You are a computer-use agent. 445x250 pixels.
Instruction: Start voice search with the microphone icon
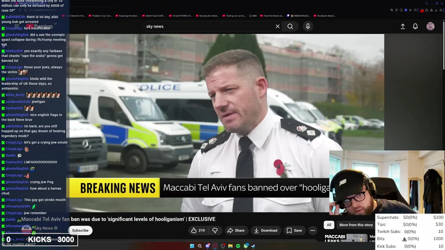(x=308, y=26)
